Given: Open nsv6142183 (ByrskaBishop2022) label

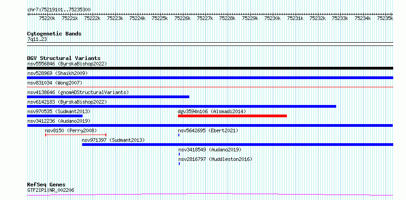Looking at the screenshot, I should pos(67,102).
